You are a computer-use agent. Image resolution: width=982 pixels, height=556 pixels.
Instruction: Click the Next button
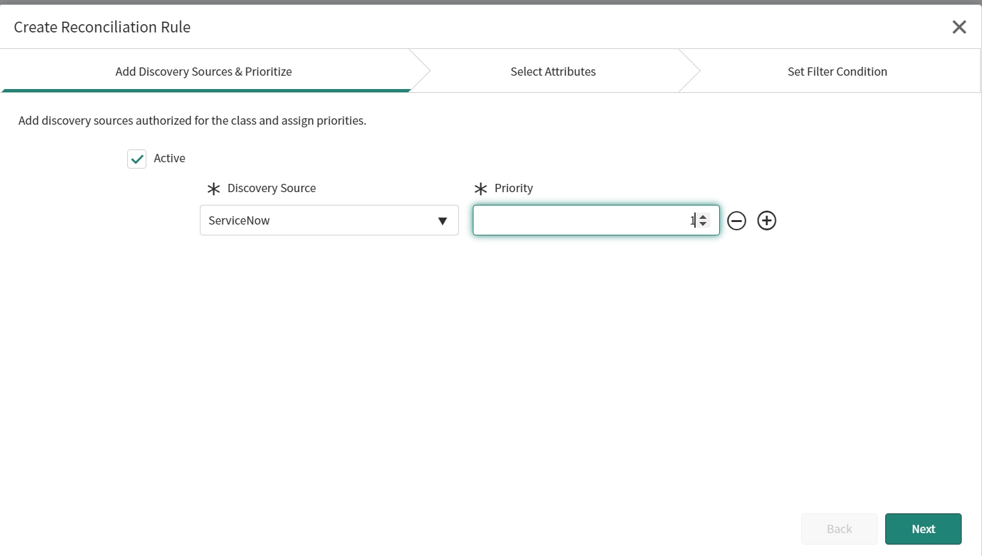[923, 529]
